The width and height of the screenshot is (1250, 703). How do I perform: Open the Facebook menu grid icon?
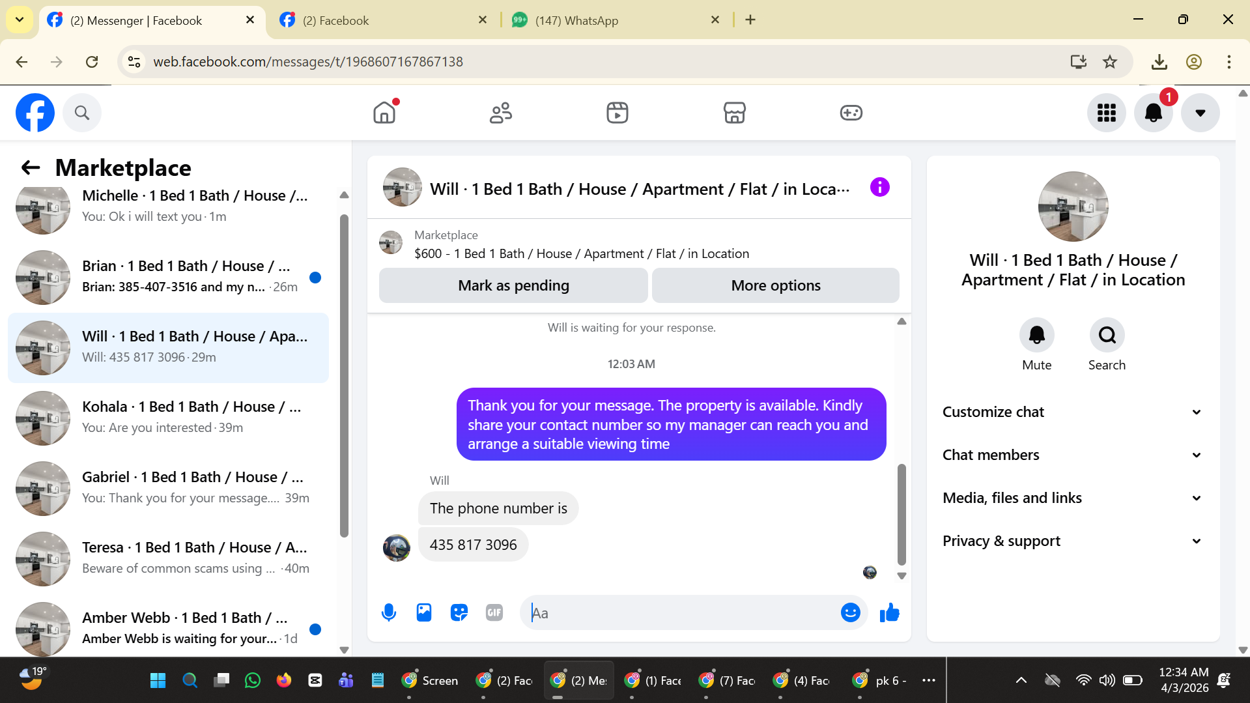[1107, 113]
